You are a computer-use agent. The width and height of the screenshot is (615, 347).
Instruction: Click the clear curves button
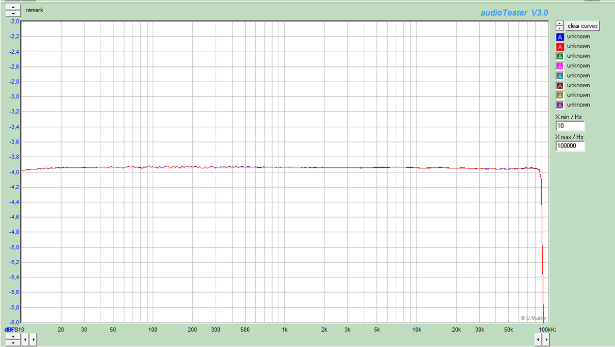pyautogui.click(x=582, y=26)
